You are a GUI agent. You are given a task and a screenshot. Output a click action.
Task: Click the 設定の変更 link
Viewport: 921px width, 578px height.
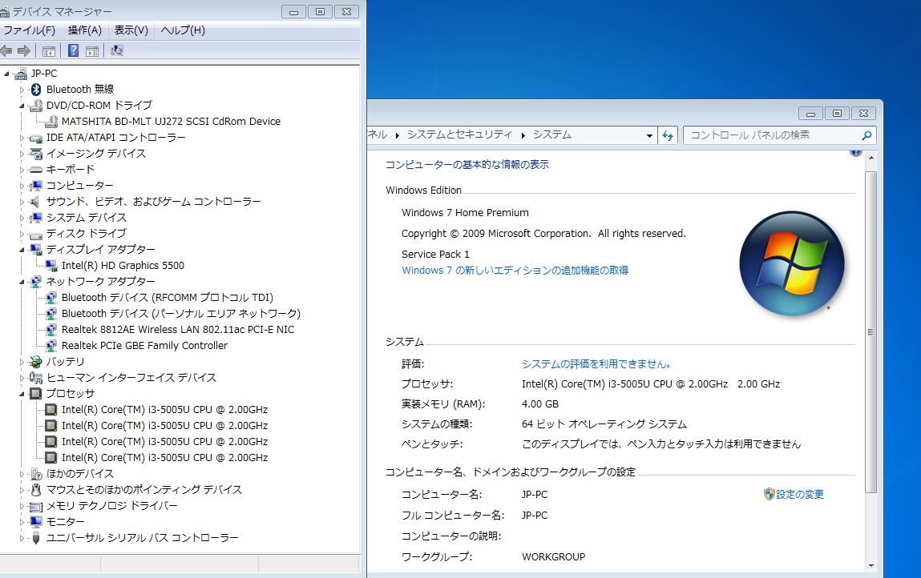[x=800, y=495]
